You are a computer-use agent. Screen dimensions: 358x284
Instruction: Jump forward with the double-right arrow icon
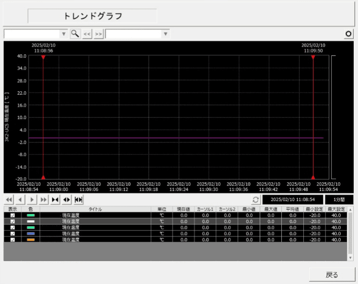coord(44,200)
